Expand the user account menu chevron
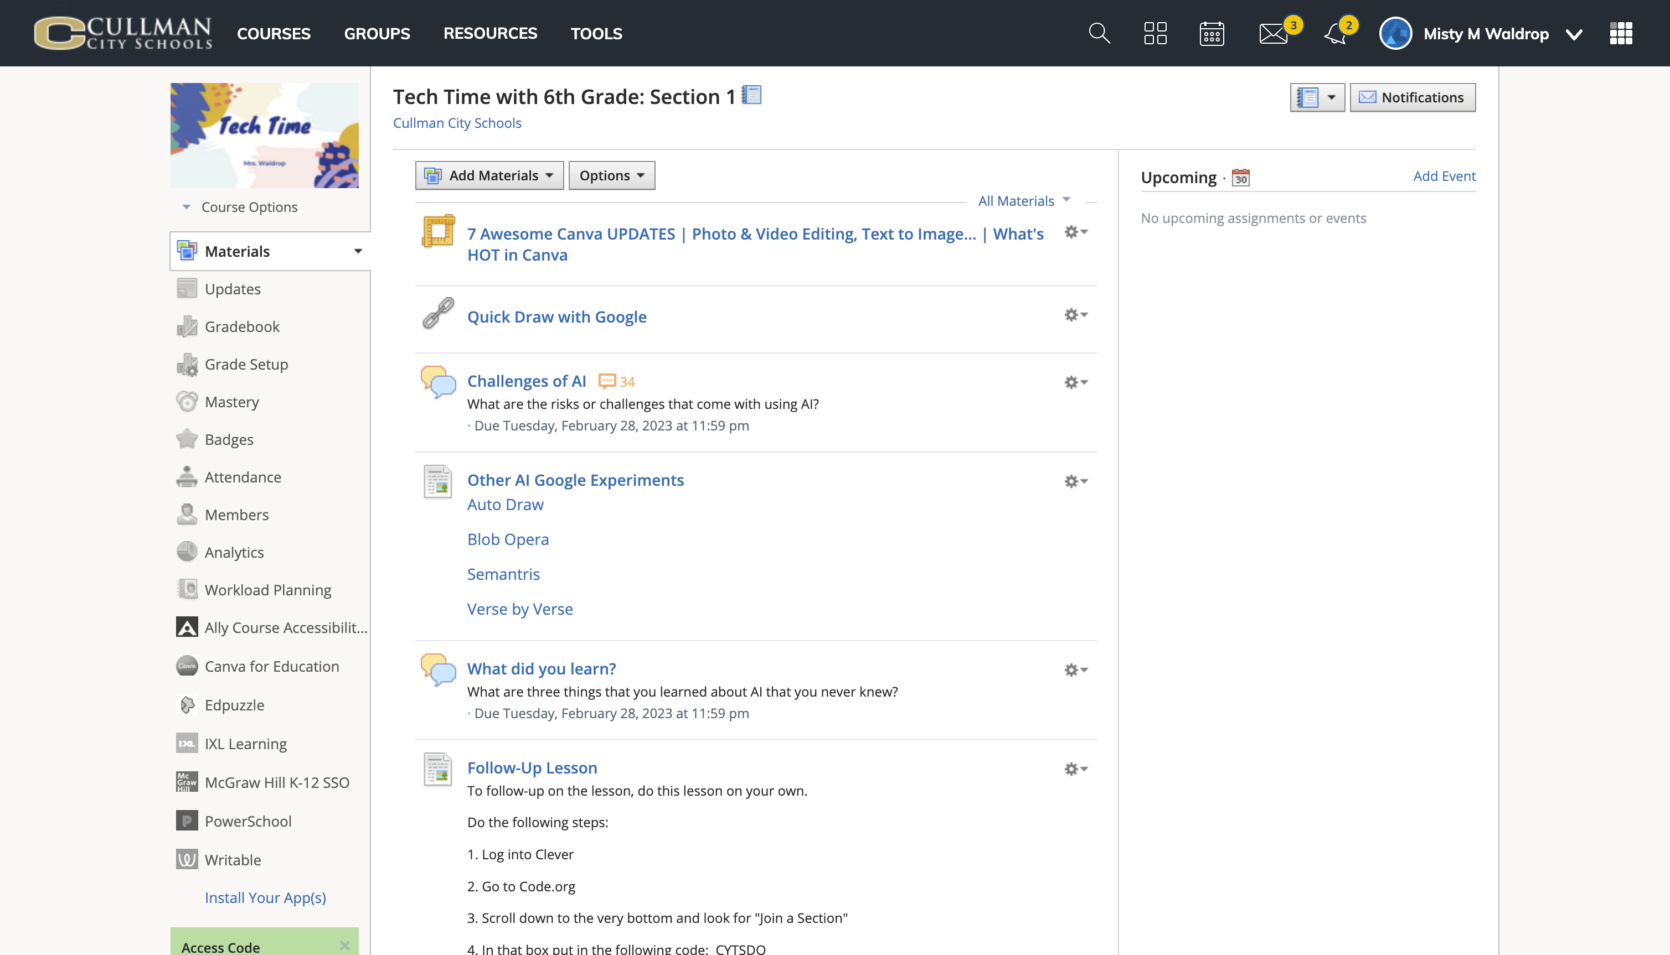This screenshot has width=1670, height=955. click(1574, 34)
